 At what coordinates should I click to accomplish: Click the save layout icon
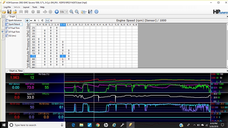click(x=90, y=12)
